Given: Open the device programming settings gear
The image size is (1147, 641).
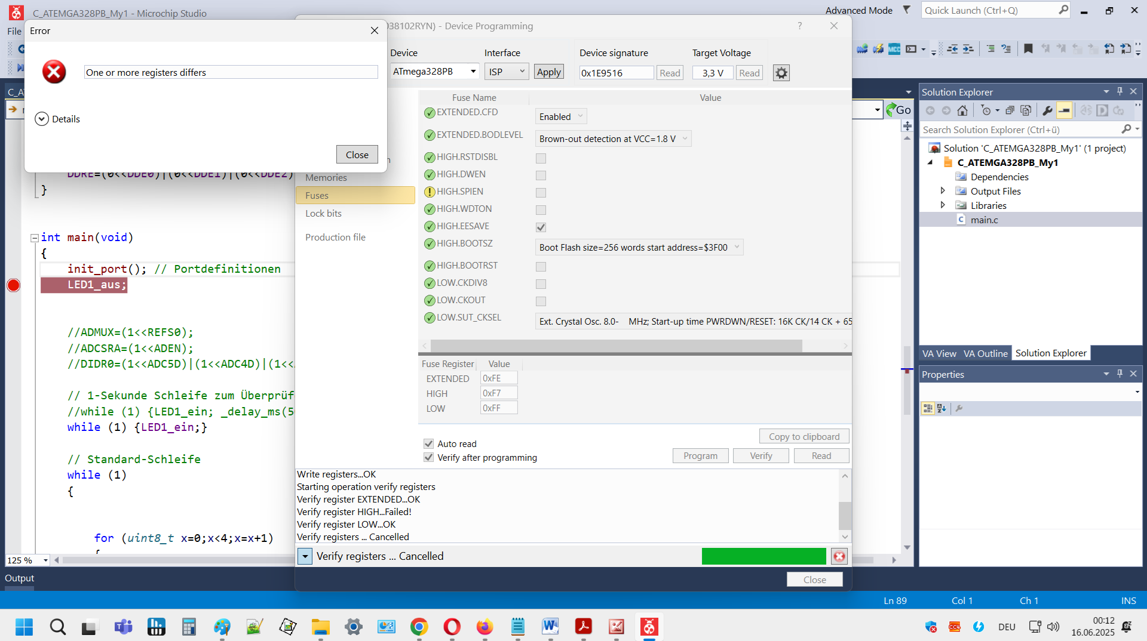Looking at the screenshot, I should click(x=781, y=73).
